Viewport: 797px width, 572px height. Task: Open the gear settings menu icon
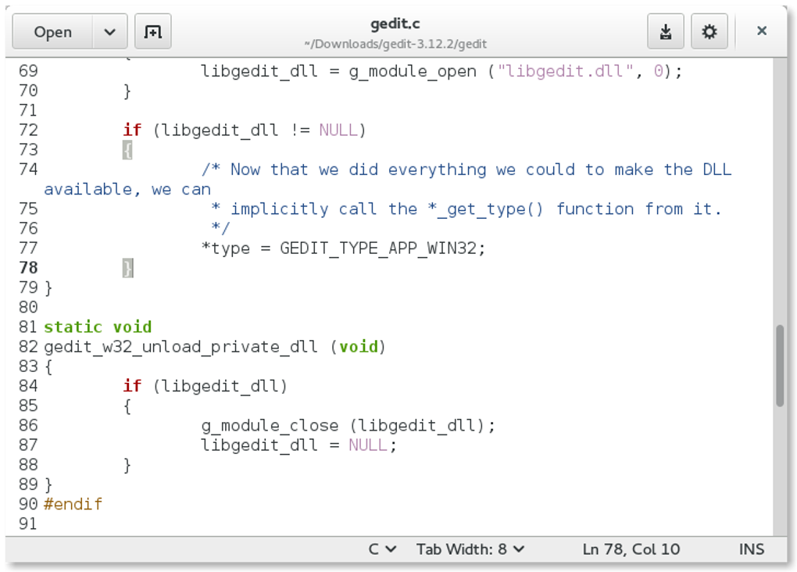[709, 31]
